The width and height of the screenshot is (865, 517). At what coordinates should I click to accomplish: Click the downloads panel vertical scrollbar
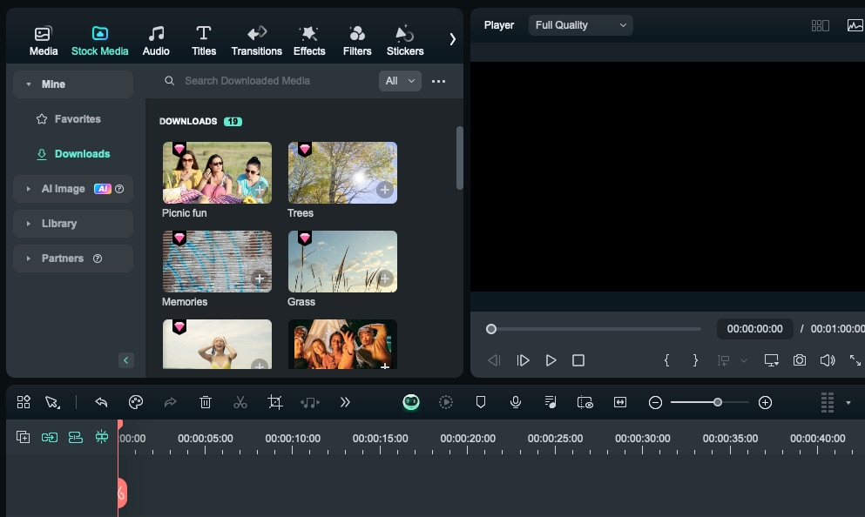[459, 158]
